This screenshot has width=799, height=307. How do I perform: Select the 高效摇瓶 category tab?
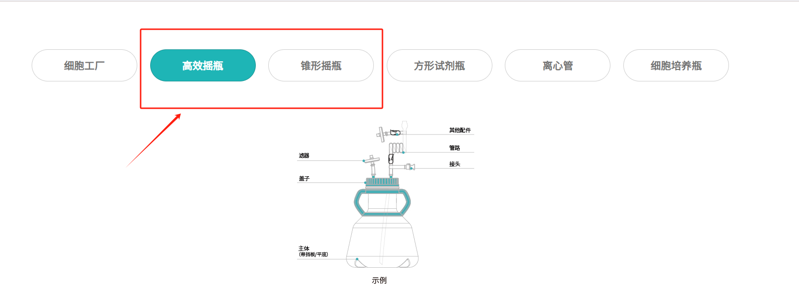point(203,66)
